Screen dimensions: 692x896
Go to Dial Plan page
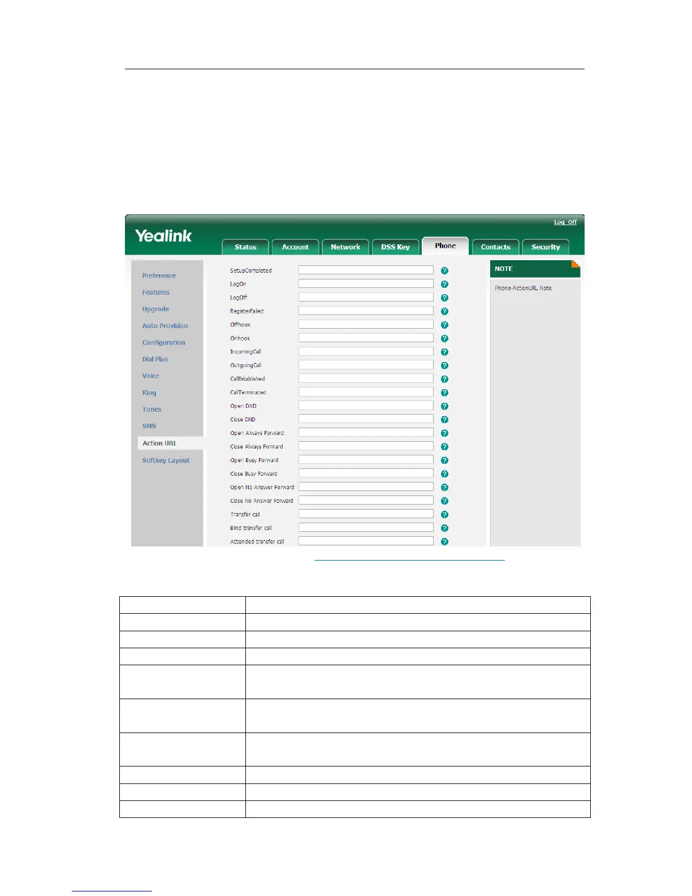[x=155, y=359]
